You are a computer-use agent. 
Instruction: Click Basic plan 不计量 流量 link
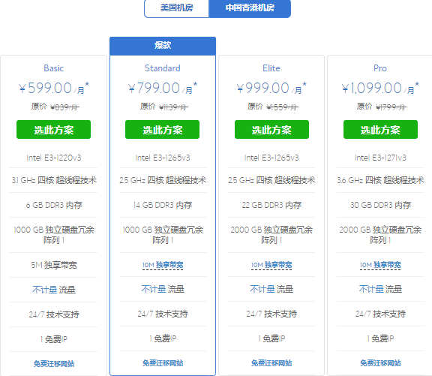tap(54, 290)
